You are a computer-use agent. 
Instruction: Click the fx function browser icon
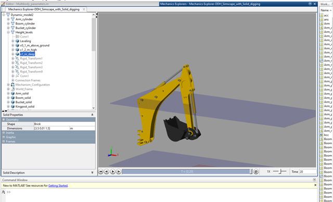[x=4, y=192]
